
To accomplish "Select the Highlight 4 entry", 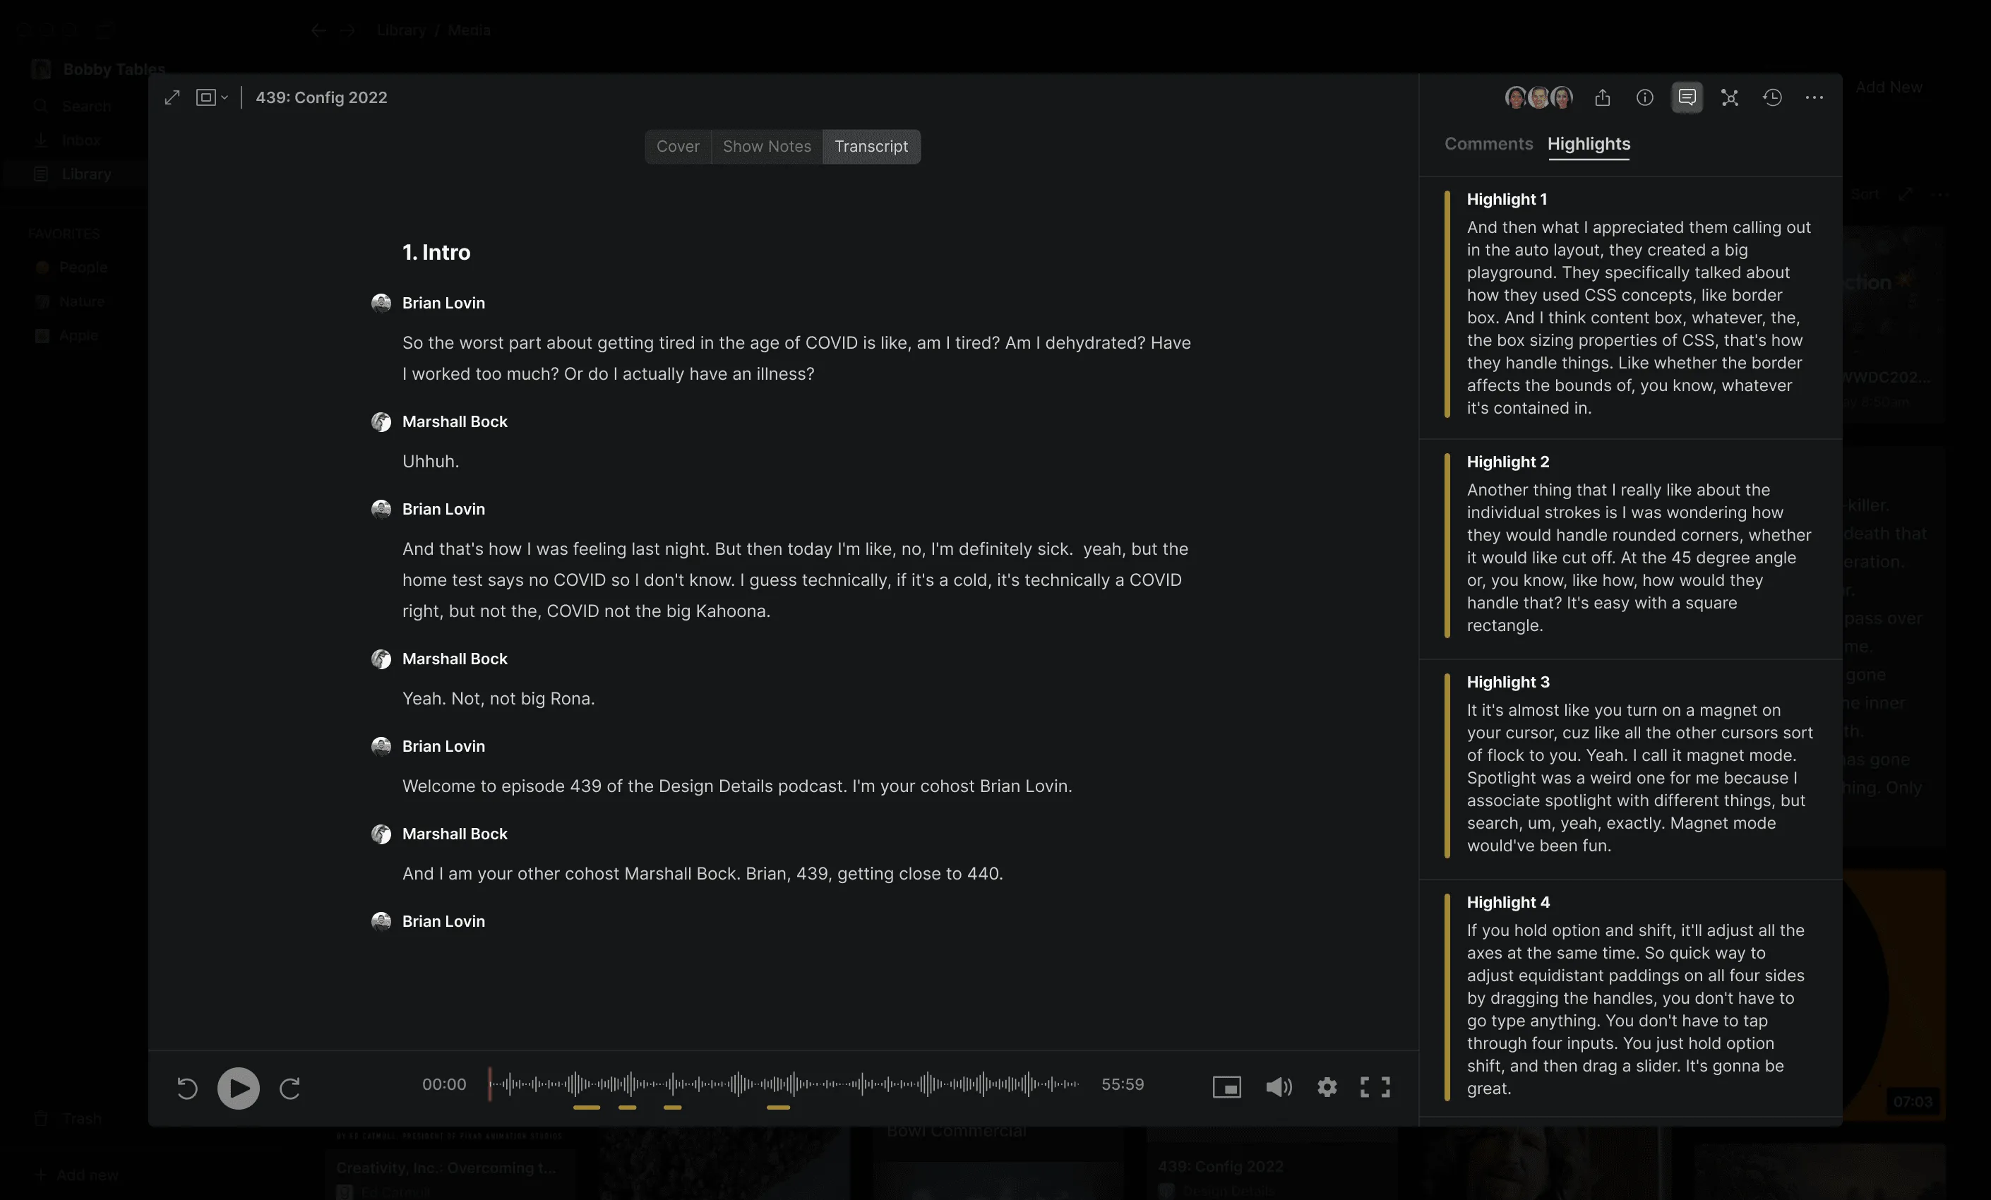I will (x=1631, y=997).
